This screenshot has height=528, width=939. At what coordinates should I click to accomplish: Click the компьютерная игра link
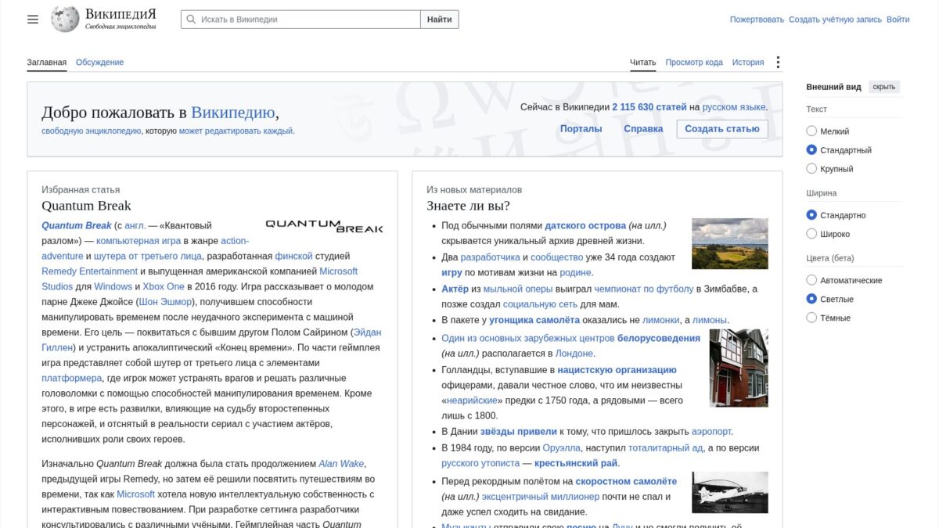(139, 241)
